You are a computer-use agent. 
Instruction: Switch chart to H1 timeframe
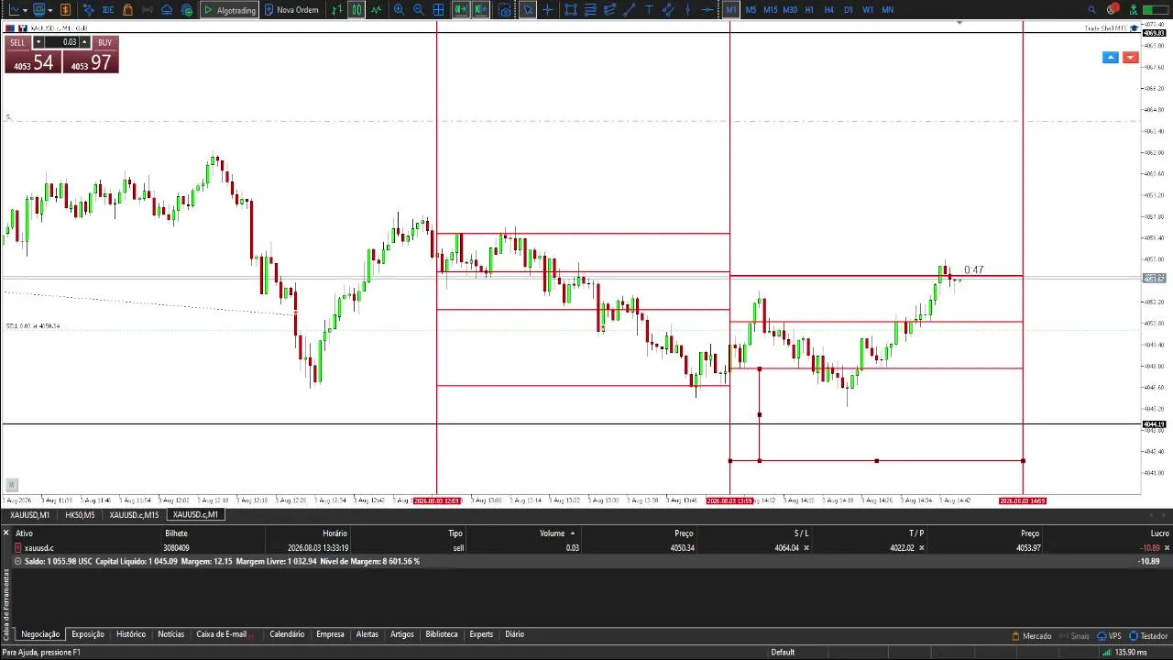click(x=809, y=10)
